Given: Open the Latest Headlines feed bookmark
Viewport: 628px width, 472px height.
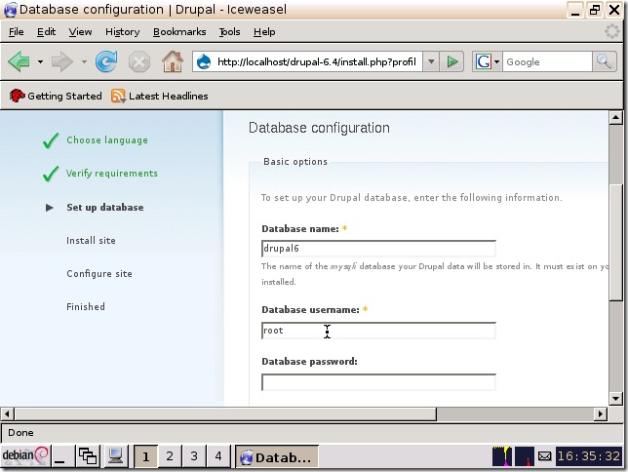Looking at the screenshot, I should coord(160,96).
